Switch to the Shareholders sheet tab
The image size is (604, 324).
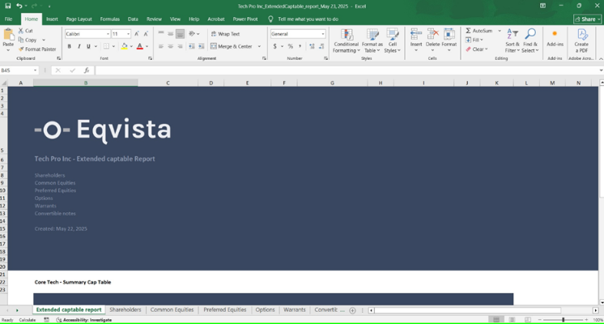pyautogui.click(x=125, y=309)
